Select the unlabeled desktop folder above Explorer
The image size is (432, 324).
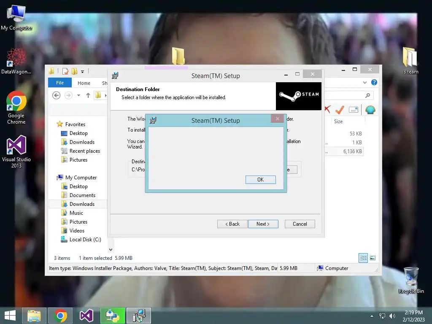tap(178, 56)
